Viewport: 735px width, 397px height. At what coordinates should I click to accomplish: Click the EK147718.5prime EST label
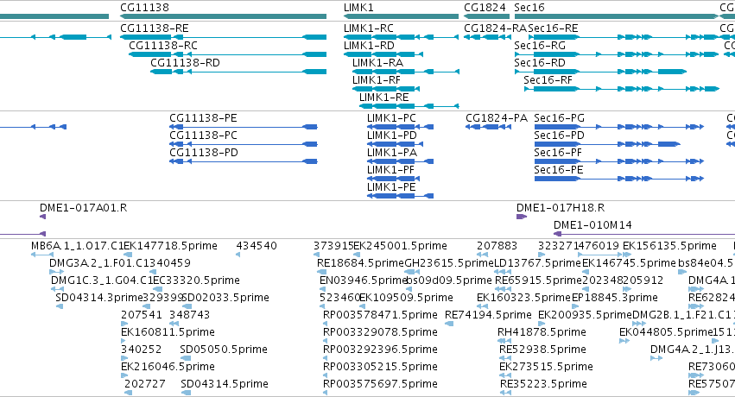(x=171, y=246)
